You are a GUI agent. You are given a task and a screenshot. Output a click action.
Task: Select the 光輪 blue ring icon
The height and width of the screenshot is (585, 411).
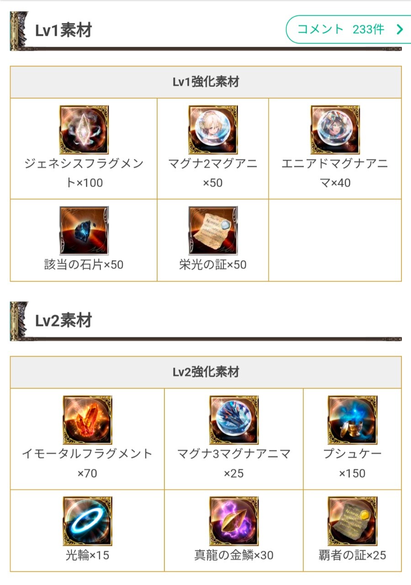tap(87, 521)
